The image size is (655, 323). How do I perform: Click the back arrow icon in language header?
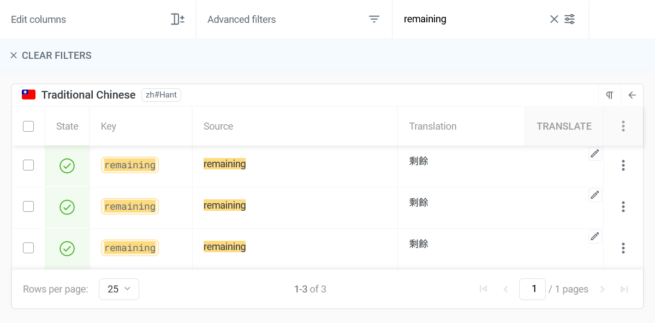point(632,95)
